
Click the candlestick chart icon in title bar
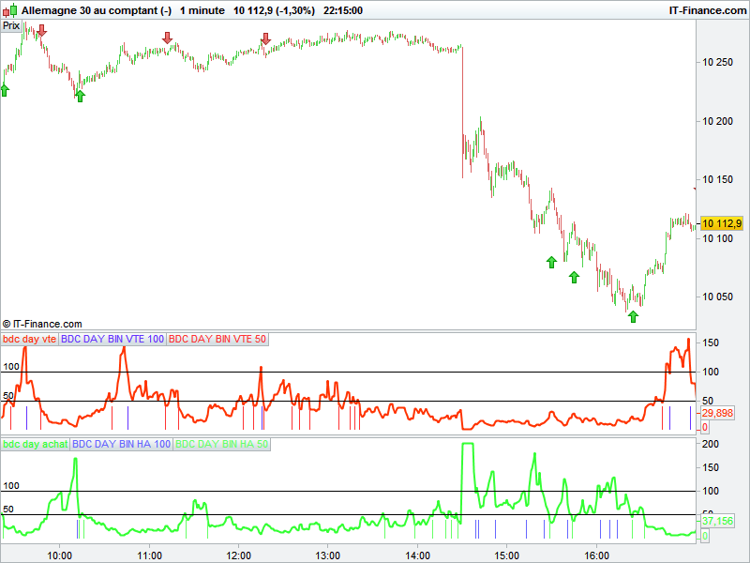9,10
